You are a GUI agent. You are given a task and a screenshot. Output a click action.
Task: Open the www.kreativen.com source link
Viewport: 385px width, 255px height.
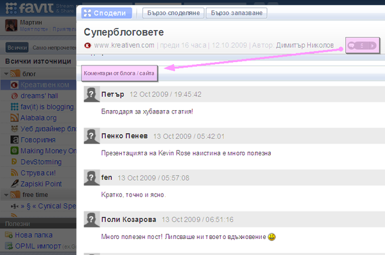point(124,45)
